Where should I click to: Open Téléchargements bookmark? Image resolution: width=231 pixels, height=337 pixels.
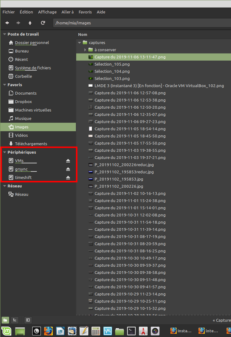(31, 144)
